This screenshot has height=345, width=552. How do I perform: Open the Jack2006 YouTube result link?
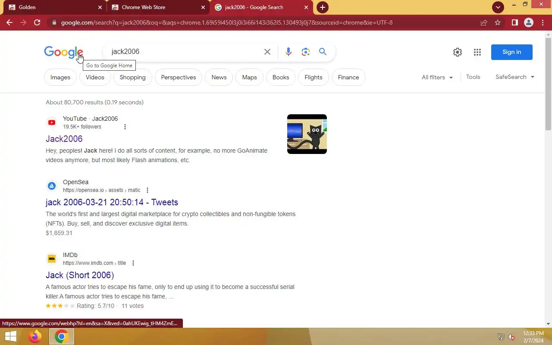pyautogui.click(x=64, y=139)
